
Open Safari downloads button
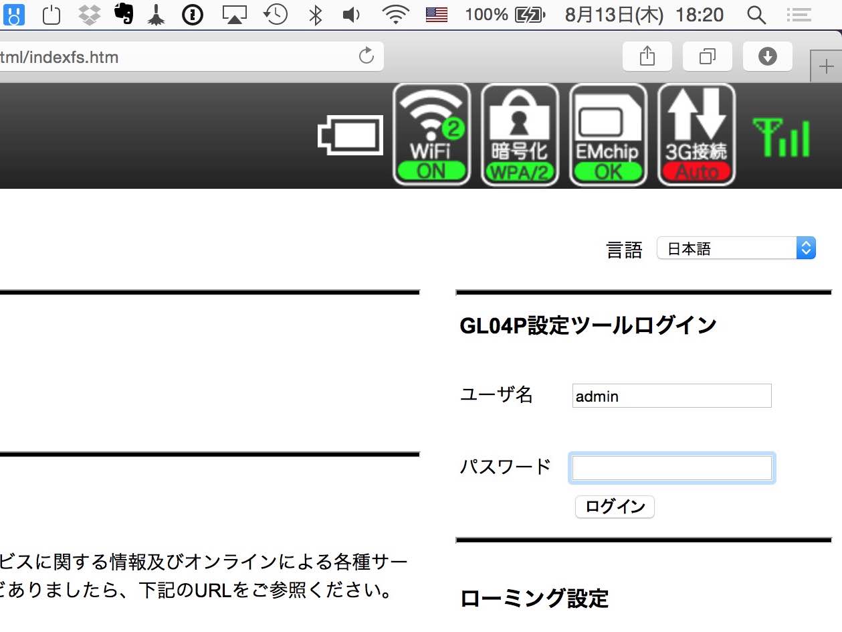(x=767, y=56)
